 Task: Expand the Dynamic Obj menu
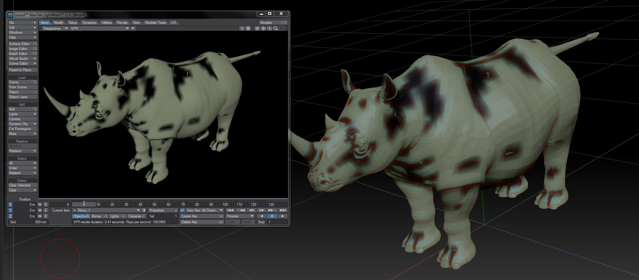click(23, 124)
